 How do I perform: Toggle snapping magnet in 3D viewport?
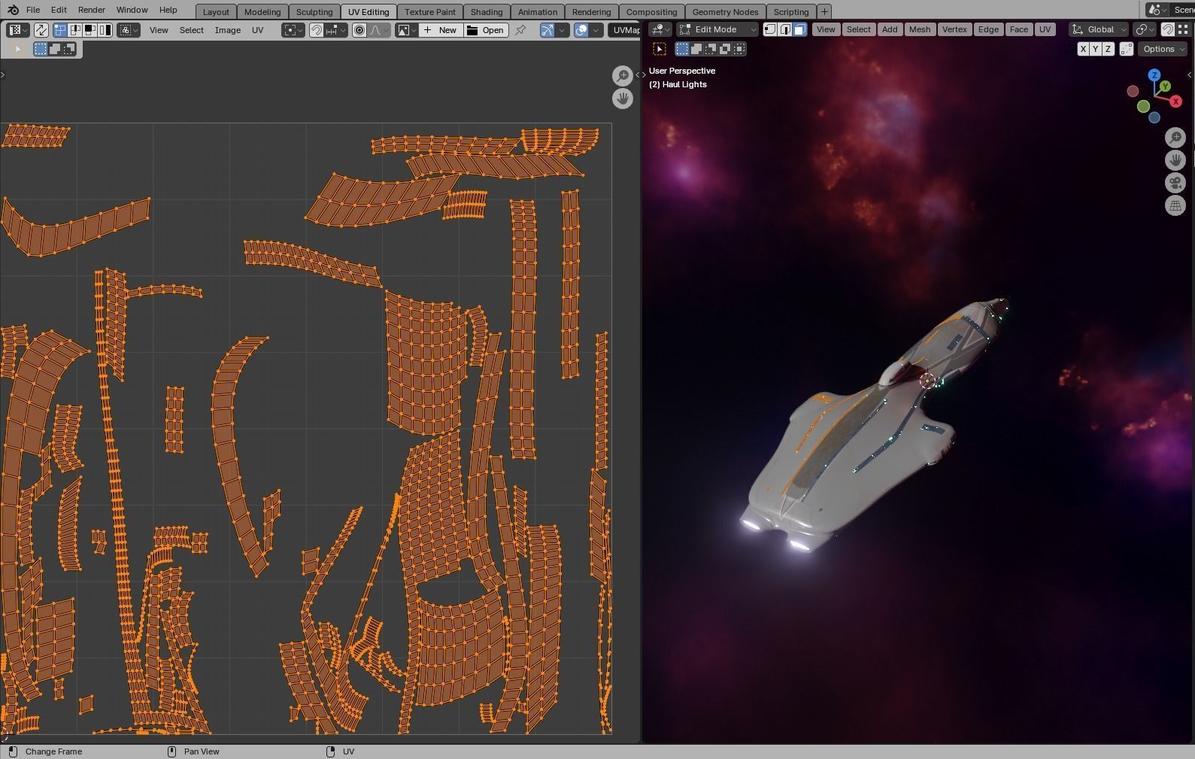pyautogui.click(x=1167, y=29)
